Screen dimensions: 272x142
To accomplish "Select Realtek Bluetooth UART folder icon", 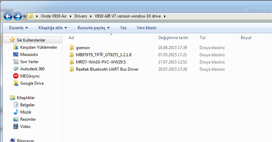I will click(71, 69).
